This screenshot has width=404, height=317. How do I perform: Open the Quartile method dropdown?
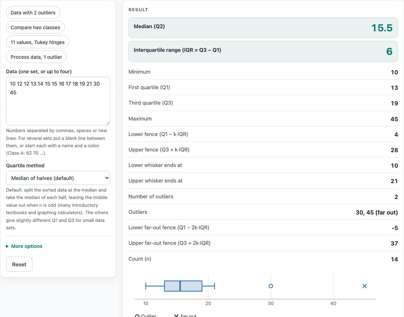[x=58, y=178]
